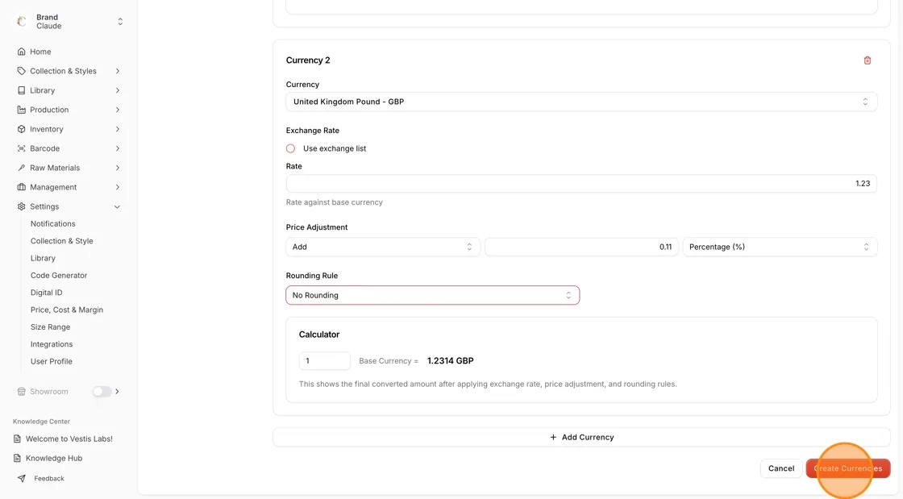Click plus icon beside Add Currency
Screen dimensions: 903x499
pyautogui.click(x=553, y=438)
